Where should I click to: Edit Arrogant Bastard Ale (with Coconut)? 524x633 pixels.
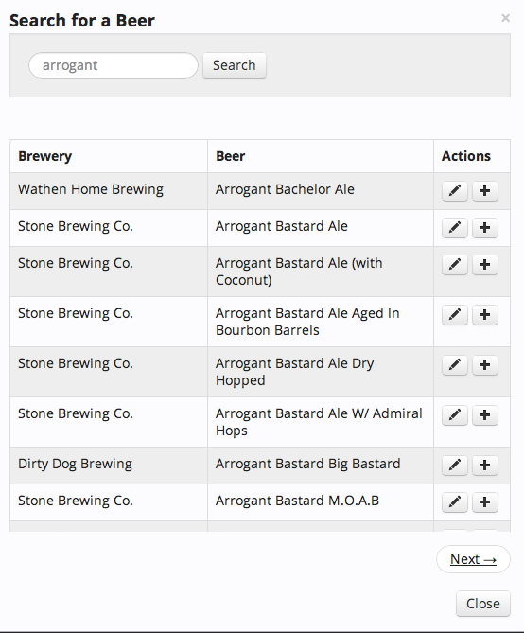coord(455,265)
